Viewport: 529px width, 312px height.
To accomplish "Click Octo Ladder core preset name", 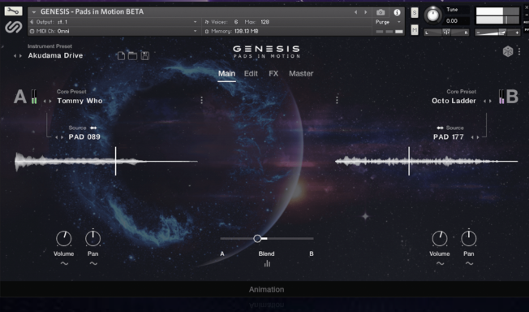I will pyautogui.click(x=454, y=101).
